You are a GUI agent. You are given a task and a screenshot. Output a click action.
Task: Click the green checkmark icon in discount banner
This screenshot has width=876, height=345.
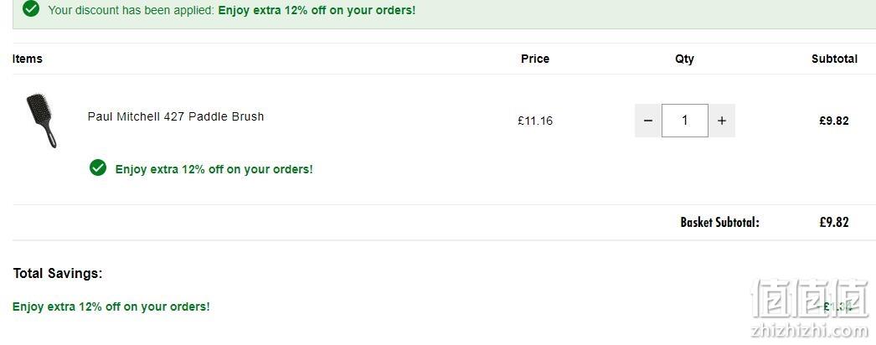pos(31,9)
